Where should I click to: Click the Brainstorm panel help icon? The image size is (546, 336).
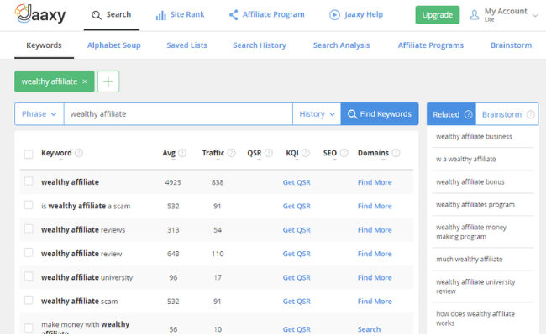pyautogui.click(x=530, y=114)
